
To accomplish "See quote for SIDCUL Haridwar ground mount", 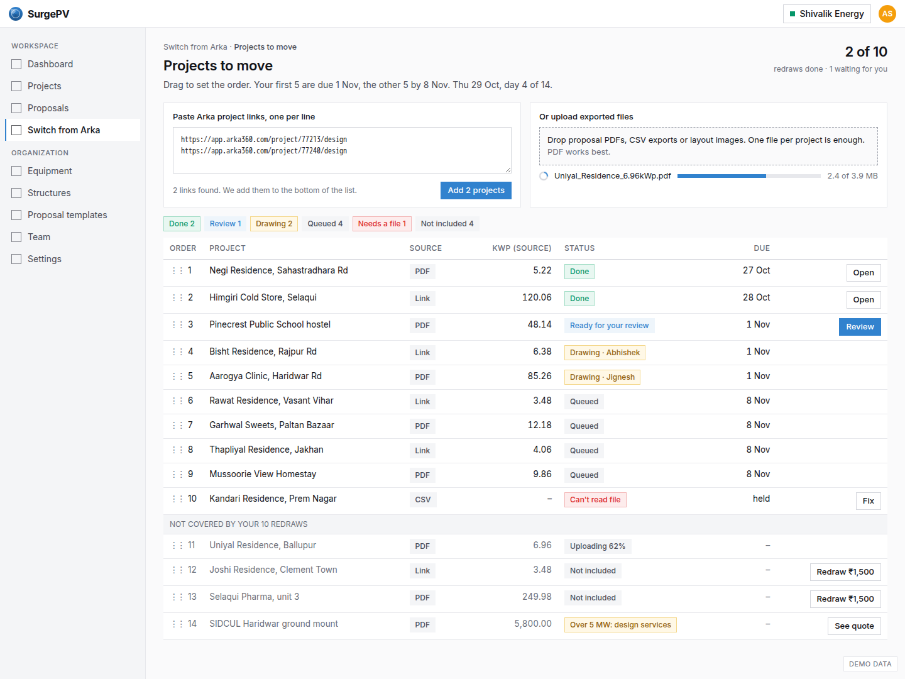I will pyautogui.click(x=854, y=626).
